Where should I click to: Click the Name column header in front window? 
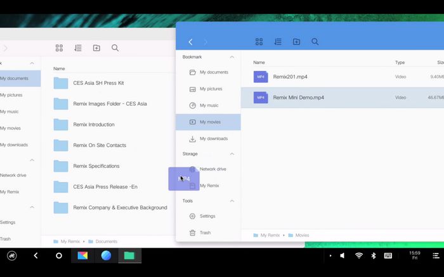259,63
